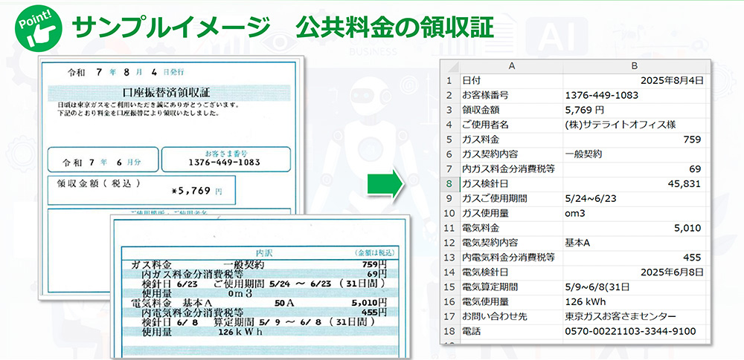Viewport: 744px width, 360px height.
Task: Click the 電気料金 value 5,010 cell
Action: pos(634,228)
